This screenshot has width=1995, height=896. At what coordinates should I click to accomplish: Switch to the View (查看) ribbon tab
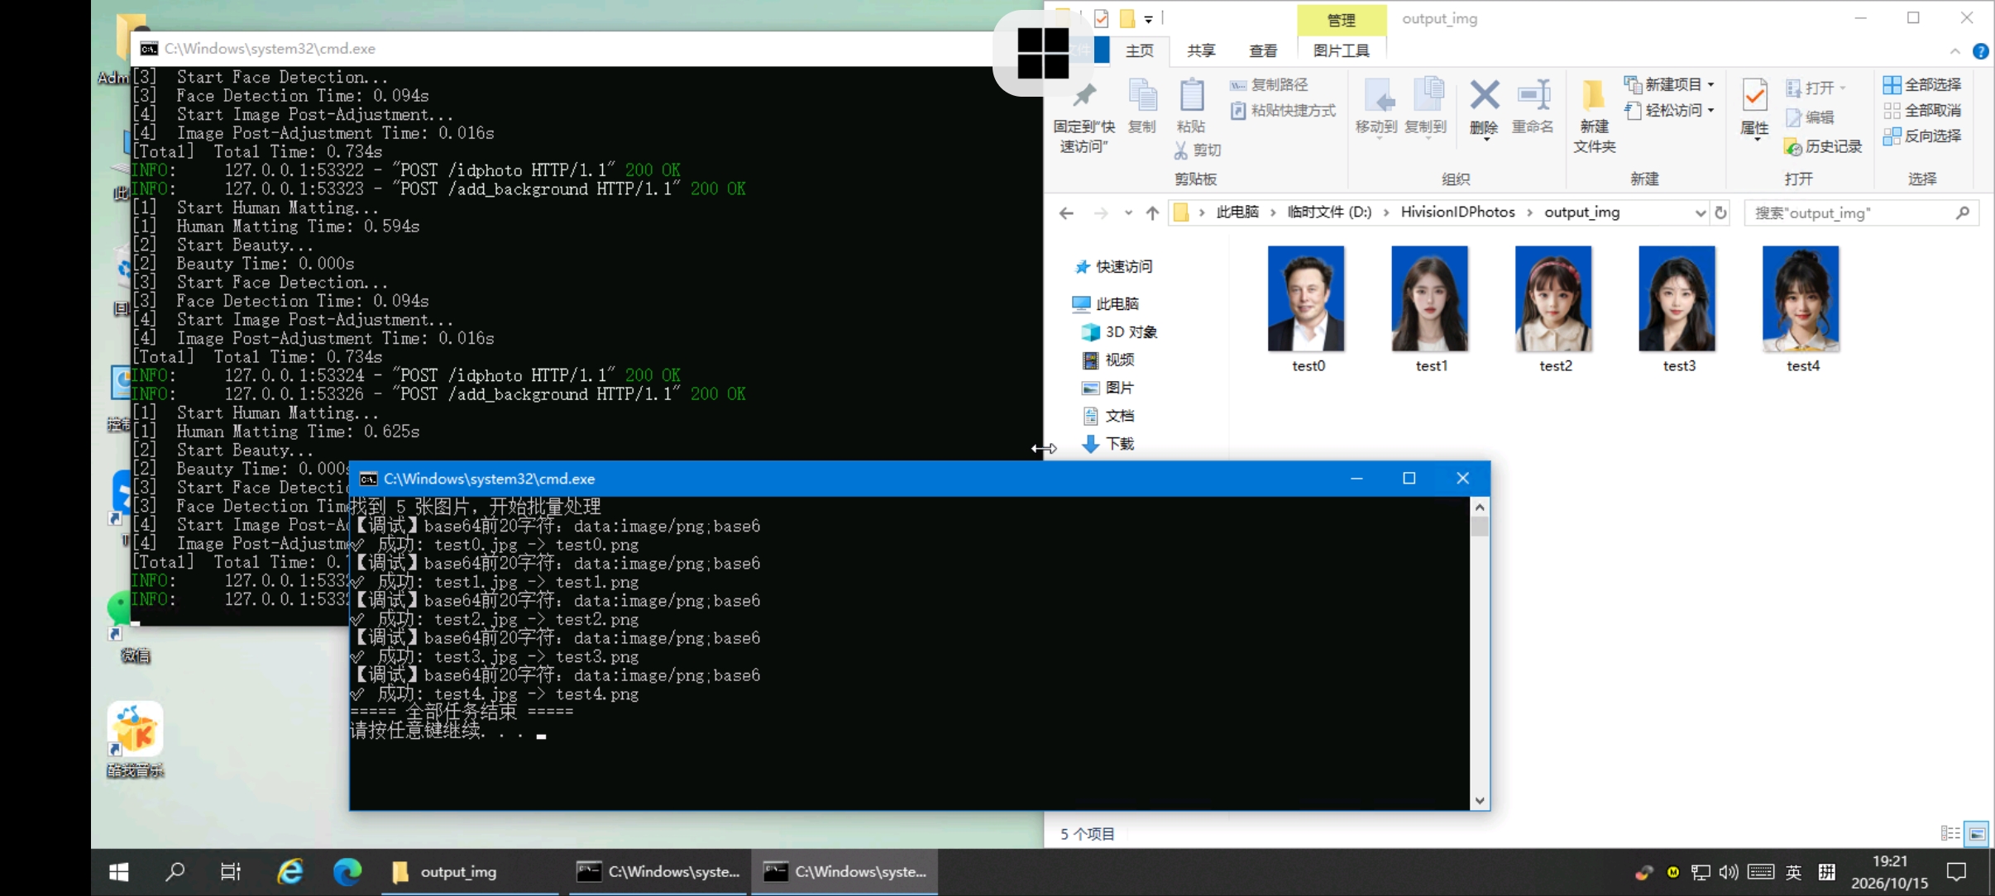click(1263, 50)
